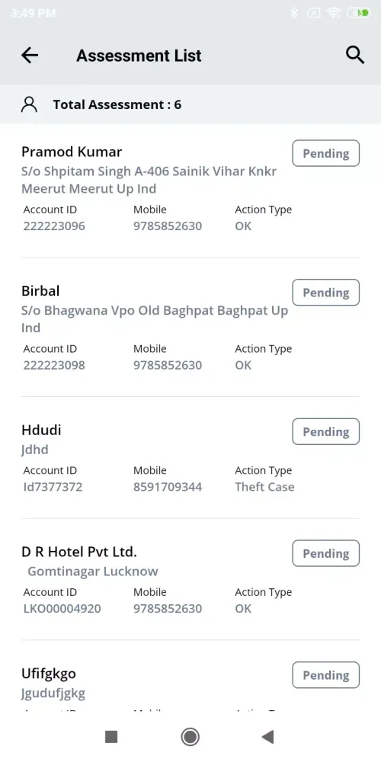Viewport: 381px width, 762px height.
Task: Tap Android back triangle icon
Action: pos(267,737)
